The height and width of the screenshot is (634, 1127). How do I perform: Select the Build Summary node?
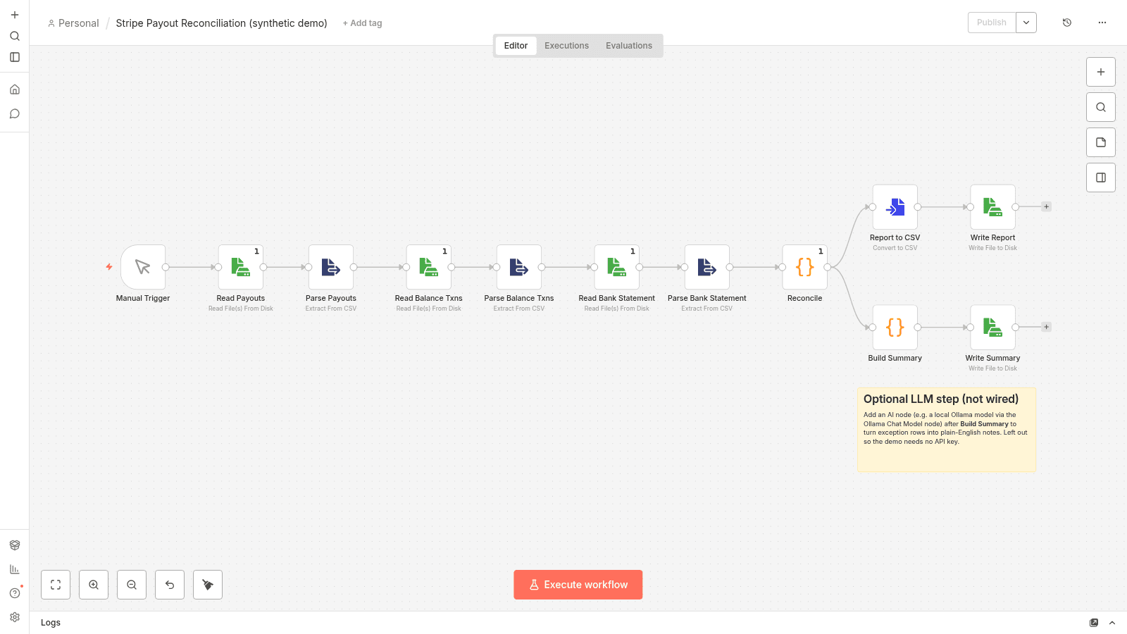tap(895, 327)
